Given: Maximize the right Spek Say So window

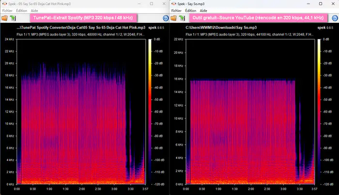Looking at the screenshot, I should [x=321, y=4].
